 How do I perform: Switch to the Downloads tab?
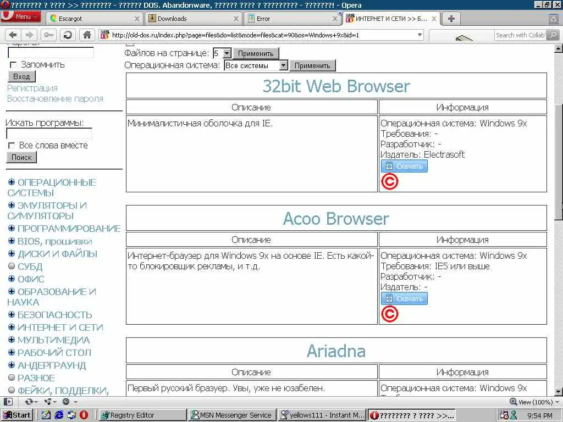[194, 19]
